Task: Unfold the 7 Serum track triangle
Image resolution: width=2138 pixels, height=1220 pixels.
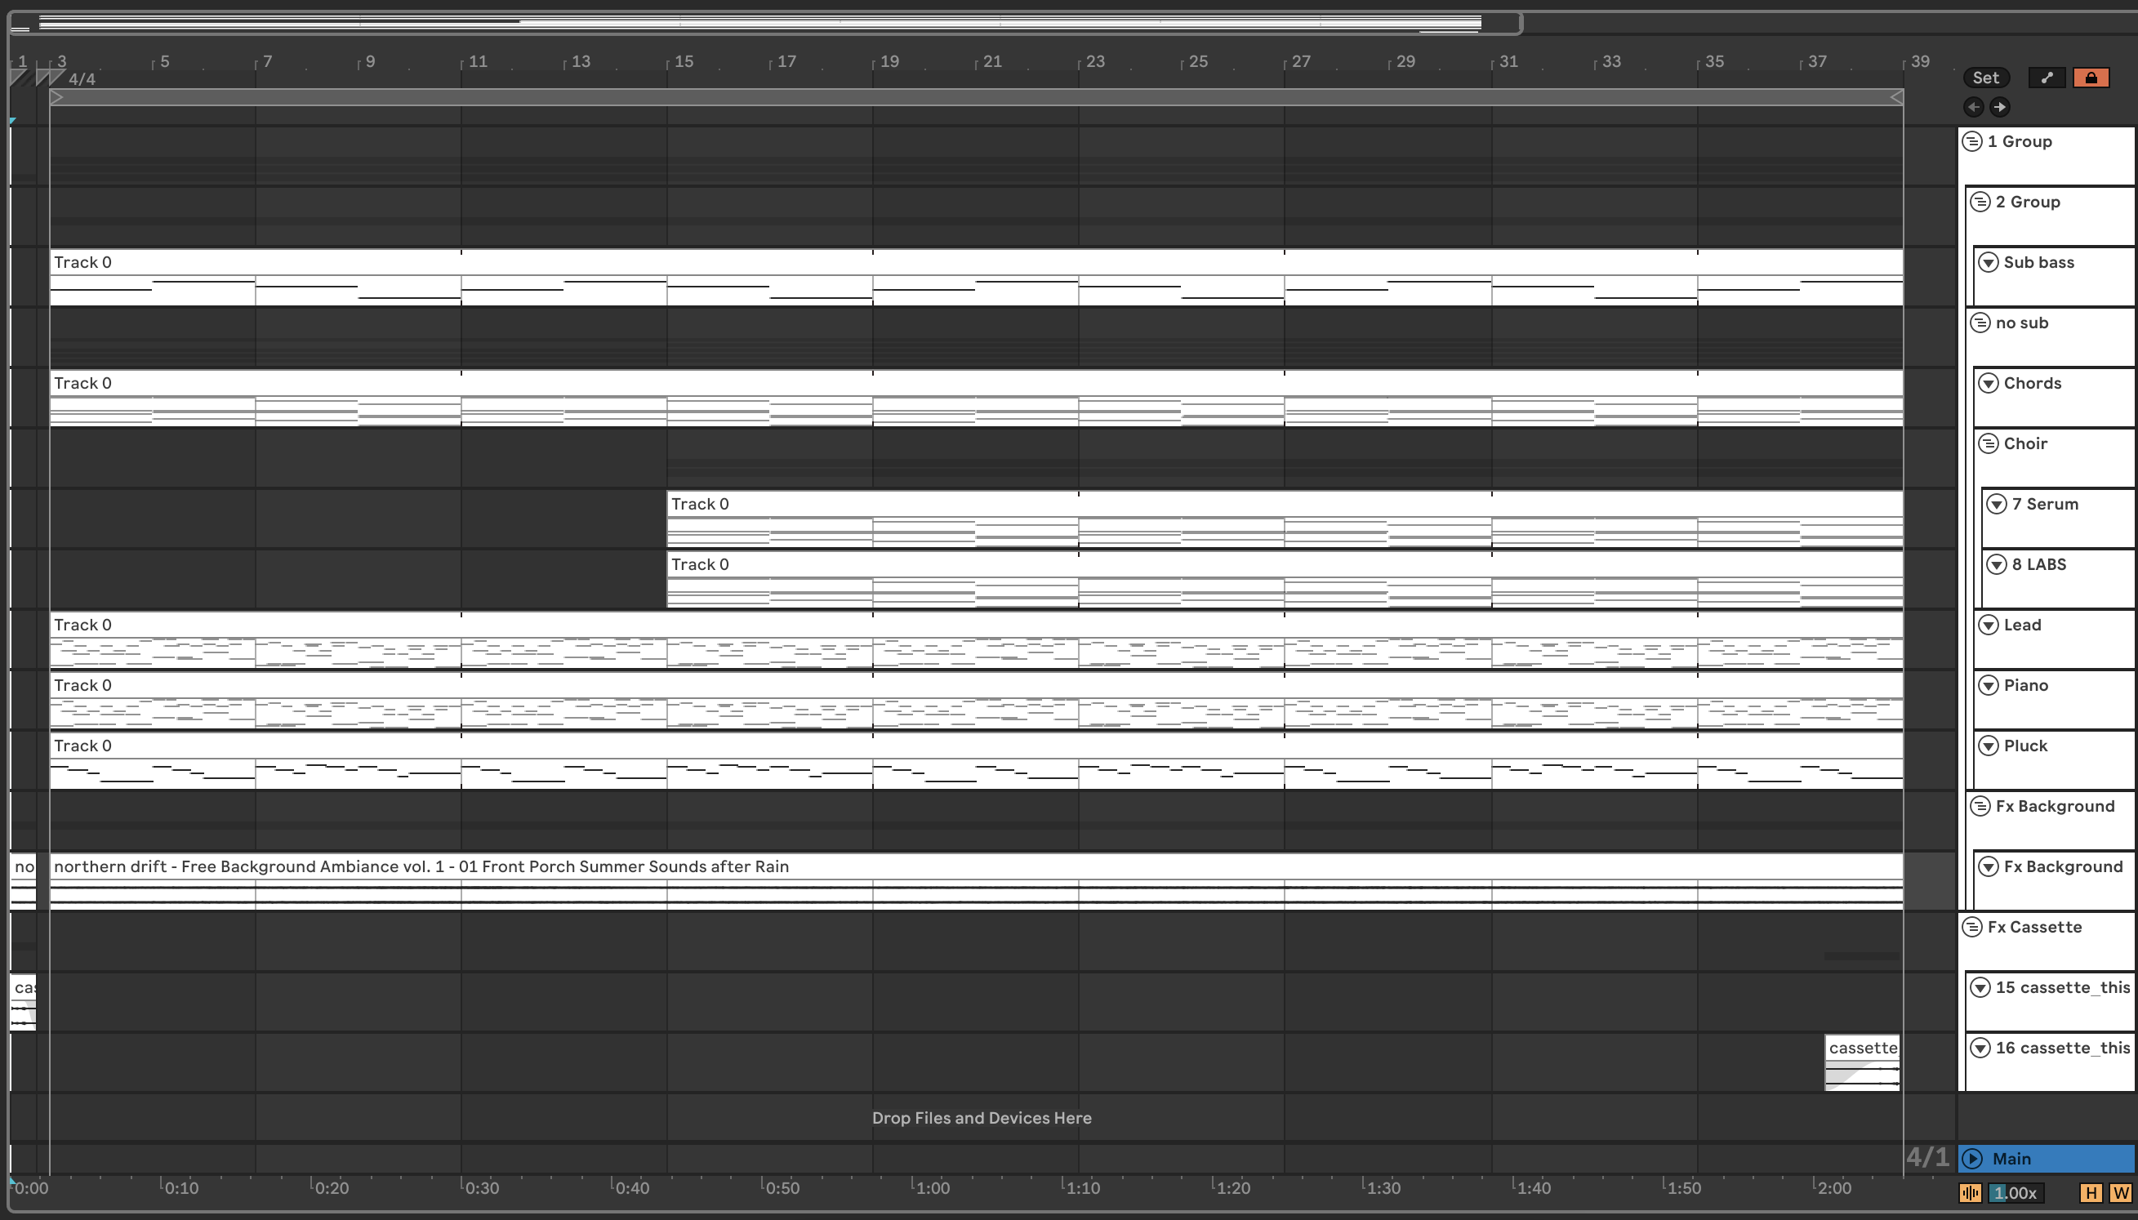Action: pos(1998,504)
